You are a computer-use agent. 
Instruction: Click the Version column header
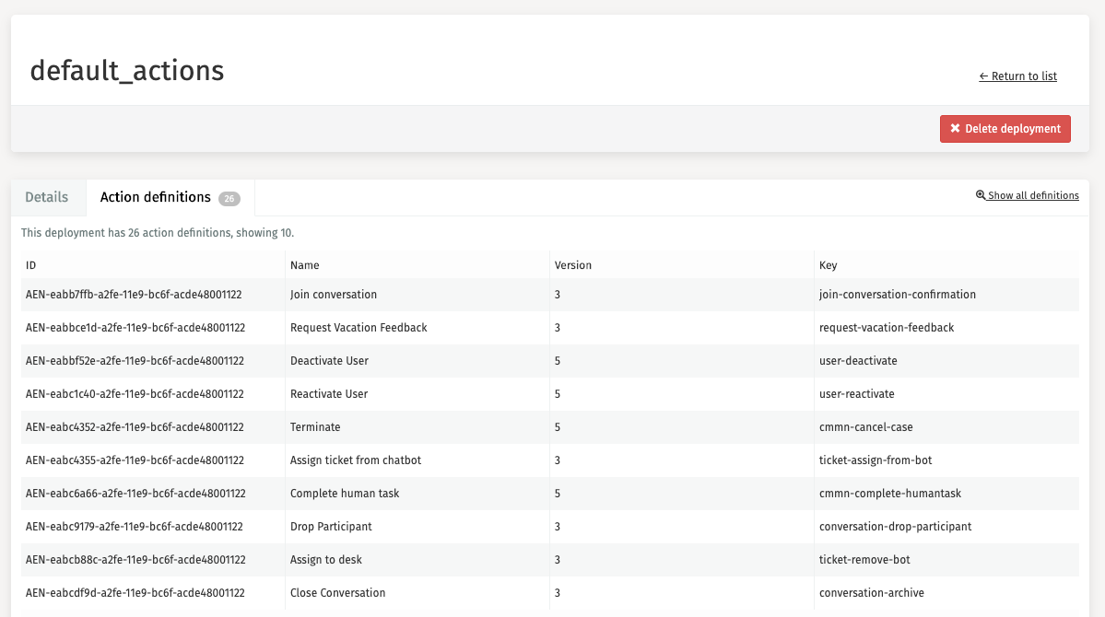click(x=572, y=265)
